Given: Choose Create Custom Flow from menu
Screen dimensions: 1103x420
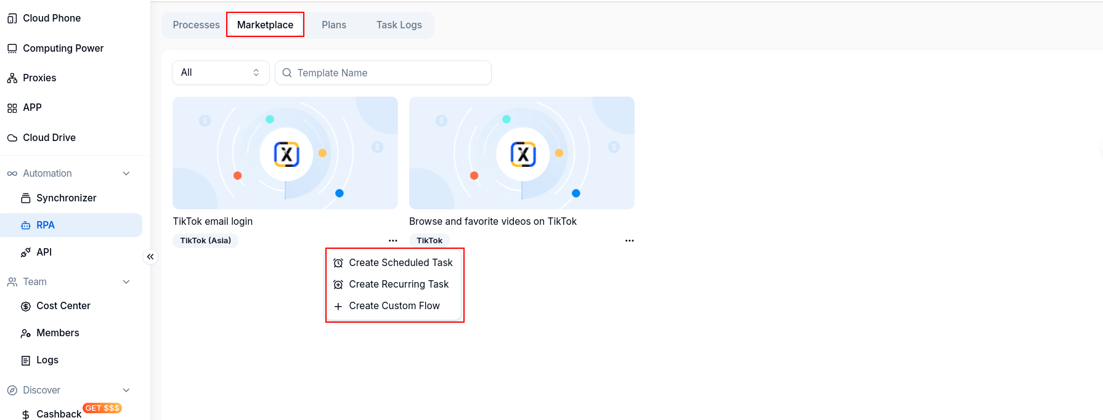Looking at the screenshot, I should coord(394,306).
